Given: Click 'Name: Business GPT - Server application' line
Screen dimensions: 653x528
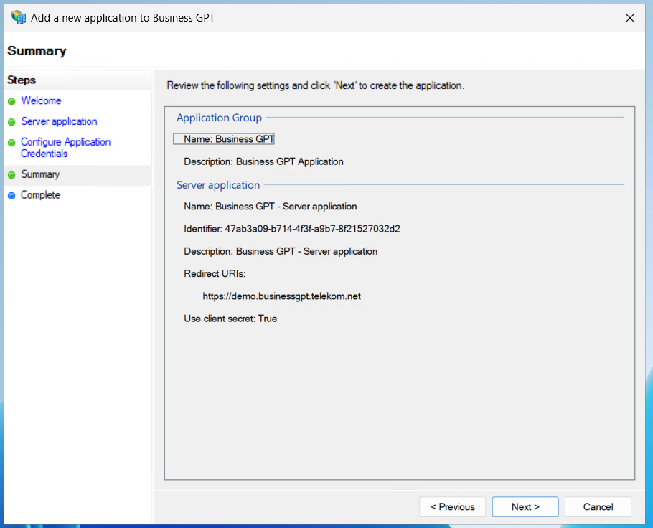Looking at the screenshot, I should (x=271, y=207).
